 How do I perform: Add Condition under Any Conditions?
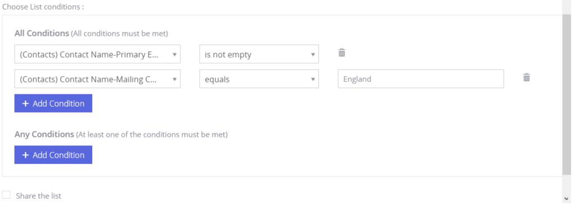[53, 155]
